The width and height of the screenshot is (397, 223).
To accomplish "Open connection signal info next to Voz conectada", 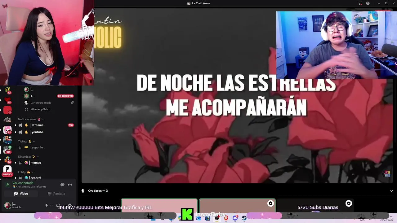I will pos(7,185).
